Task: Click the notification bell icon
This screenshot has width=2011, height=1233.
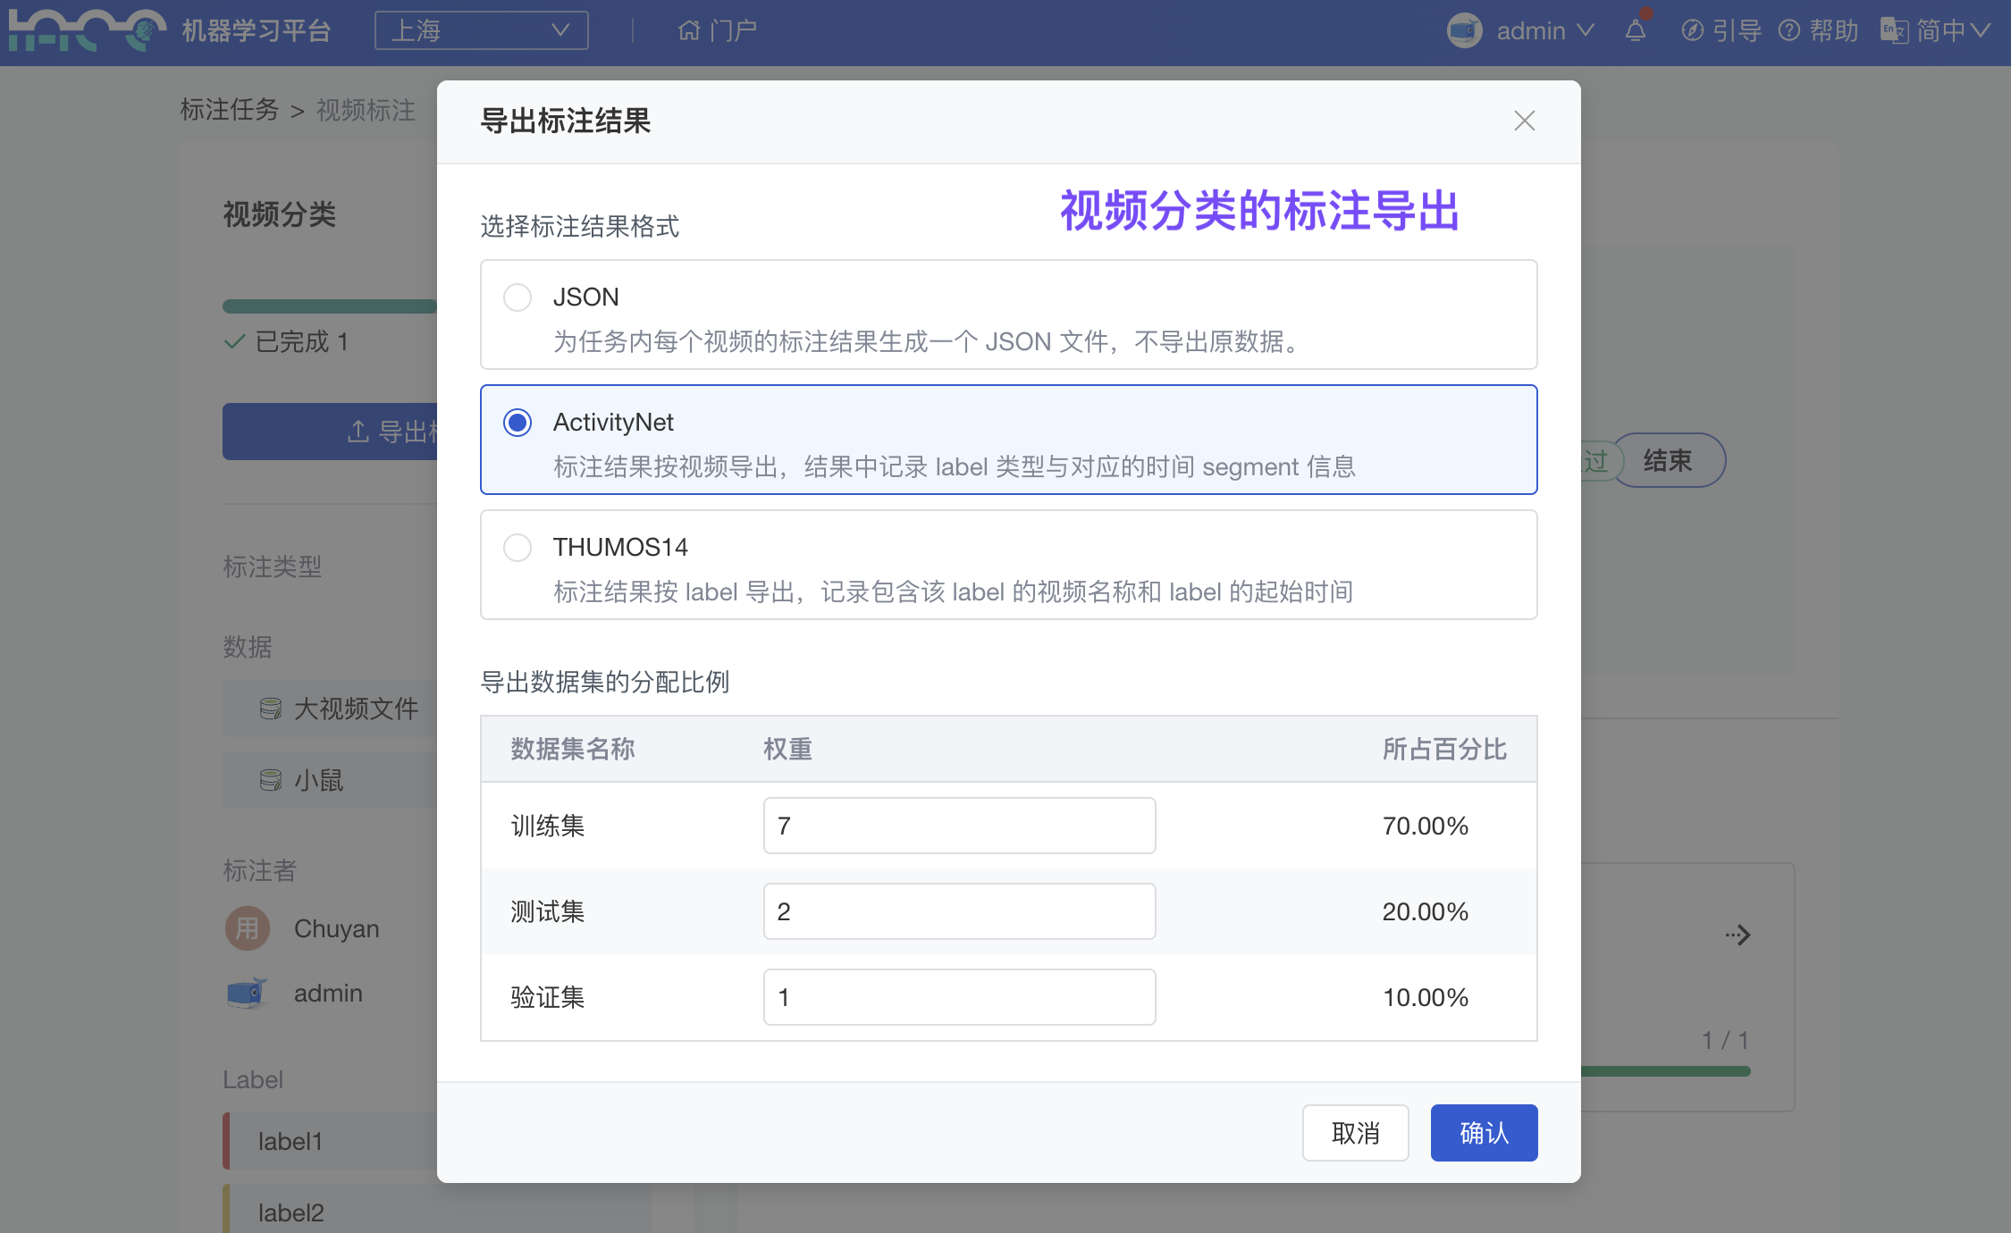Action: tap(1636, 31)
